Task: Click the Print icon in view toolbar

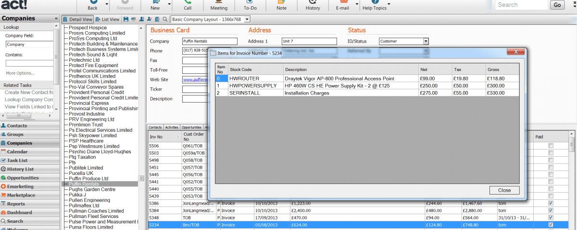Action: pyautogui.click(x=134, y=19)
